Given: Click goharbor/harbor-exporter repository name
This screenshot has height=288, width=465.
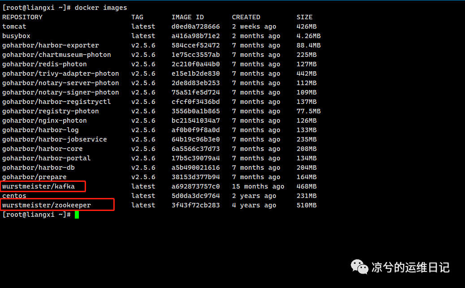Looking at the screenshot, I should (x=51, y=45).
